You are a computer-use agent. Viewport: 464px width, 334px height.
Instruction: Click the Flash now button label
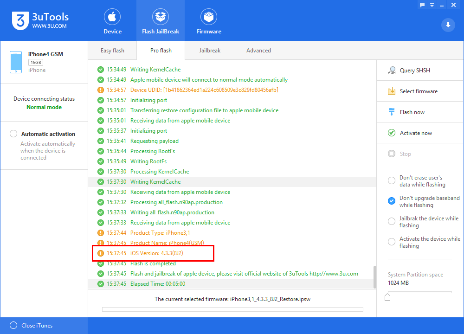(412, 112)
